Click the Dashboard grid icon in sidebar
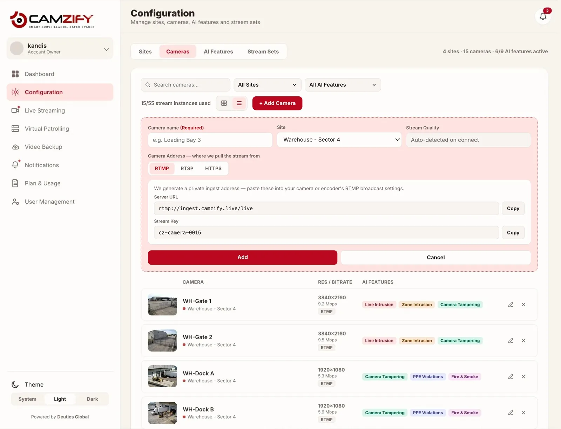The image size is (561, 429). 15,74
